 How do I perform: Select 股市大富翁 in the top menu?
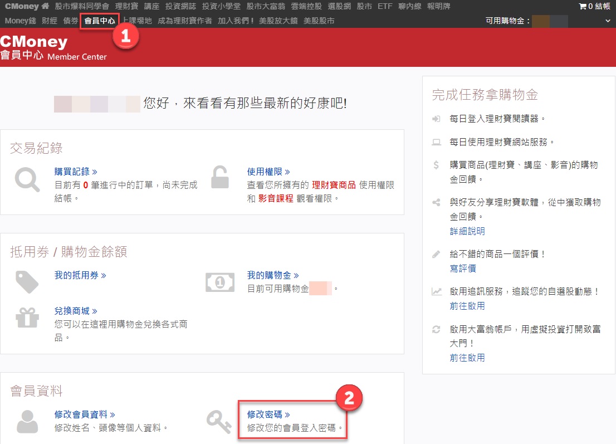[x=265, y=6]
